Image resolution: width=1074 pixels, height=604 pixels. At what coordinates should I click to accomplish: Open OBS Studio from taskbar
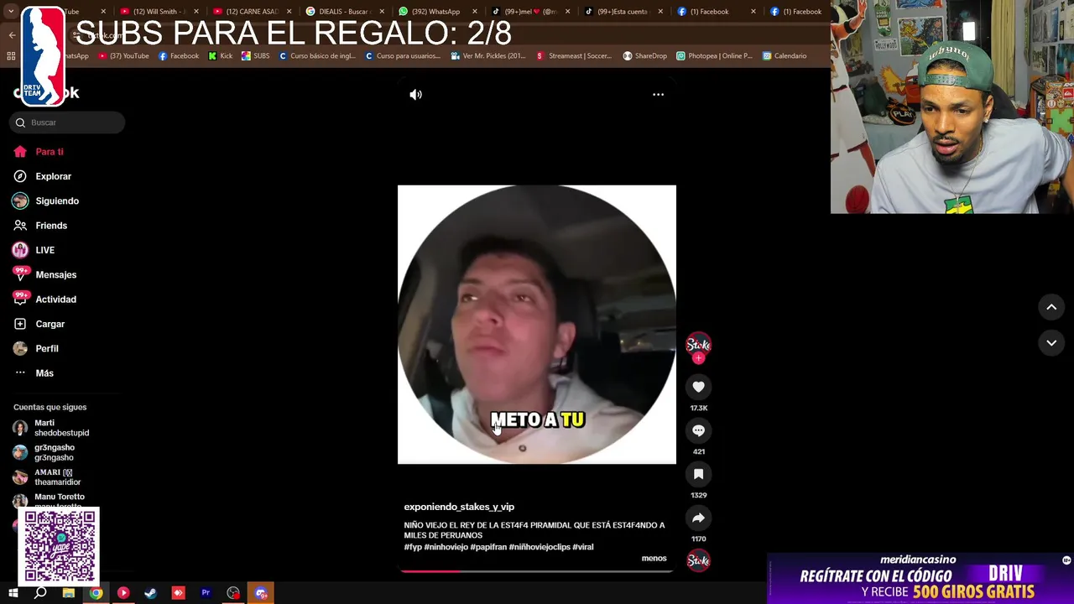click(x=233, y=593)
